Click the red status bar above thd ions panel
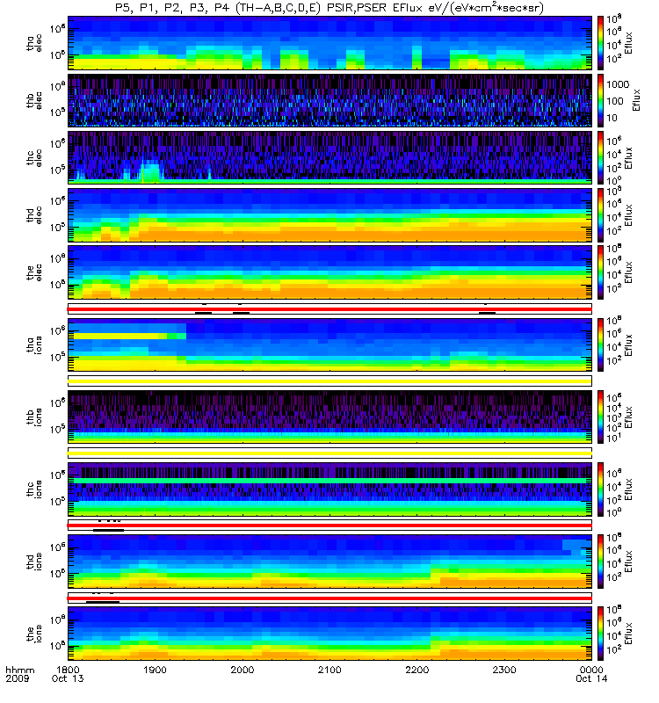 click(329, 525)
